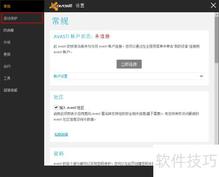Open the 私隐政策 link

(61, 134)
